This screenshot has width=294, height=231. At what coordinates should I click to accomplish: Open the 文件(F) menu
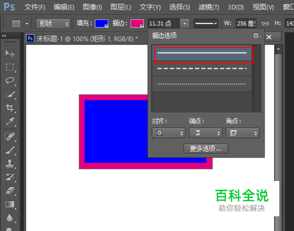[x=35, y=7]
